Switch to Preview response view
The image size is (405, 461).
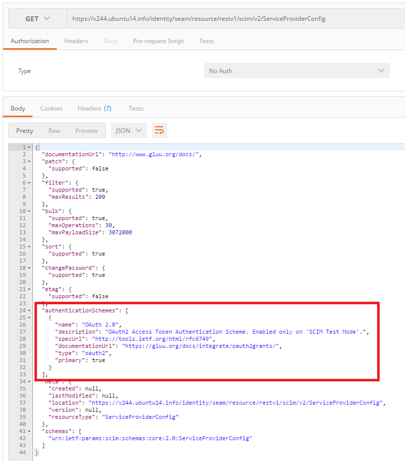pos(86,130)
